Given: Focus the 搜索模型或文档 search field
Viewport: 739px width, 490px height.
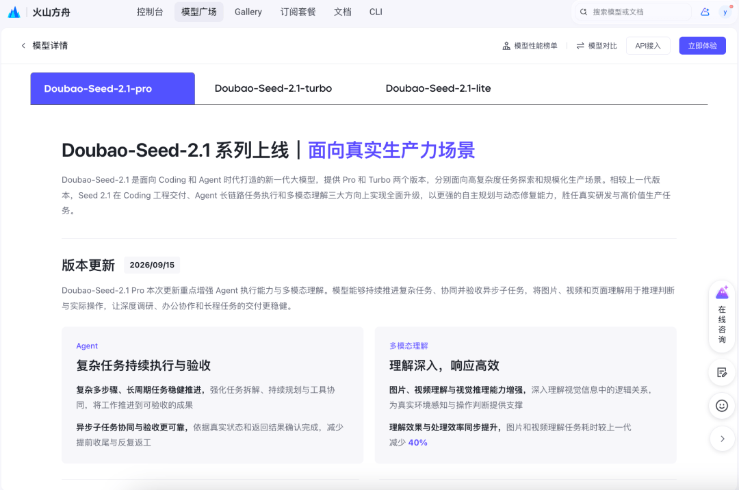Looking at the screenshot, I should click(633, 12).
